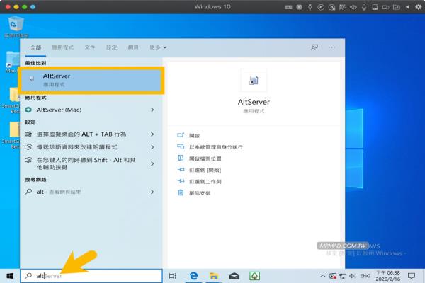Expand alt web search arrow
Viewport: 425px width, 283px height.
tap(152, 192)
